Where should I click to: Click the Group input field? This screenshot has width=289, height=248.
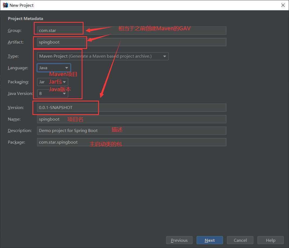(132, 30)
